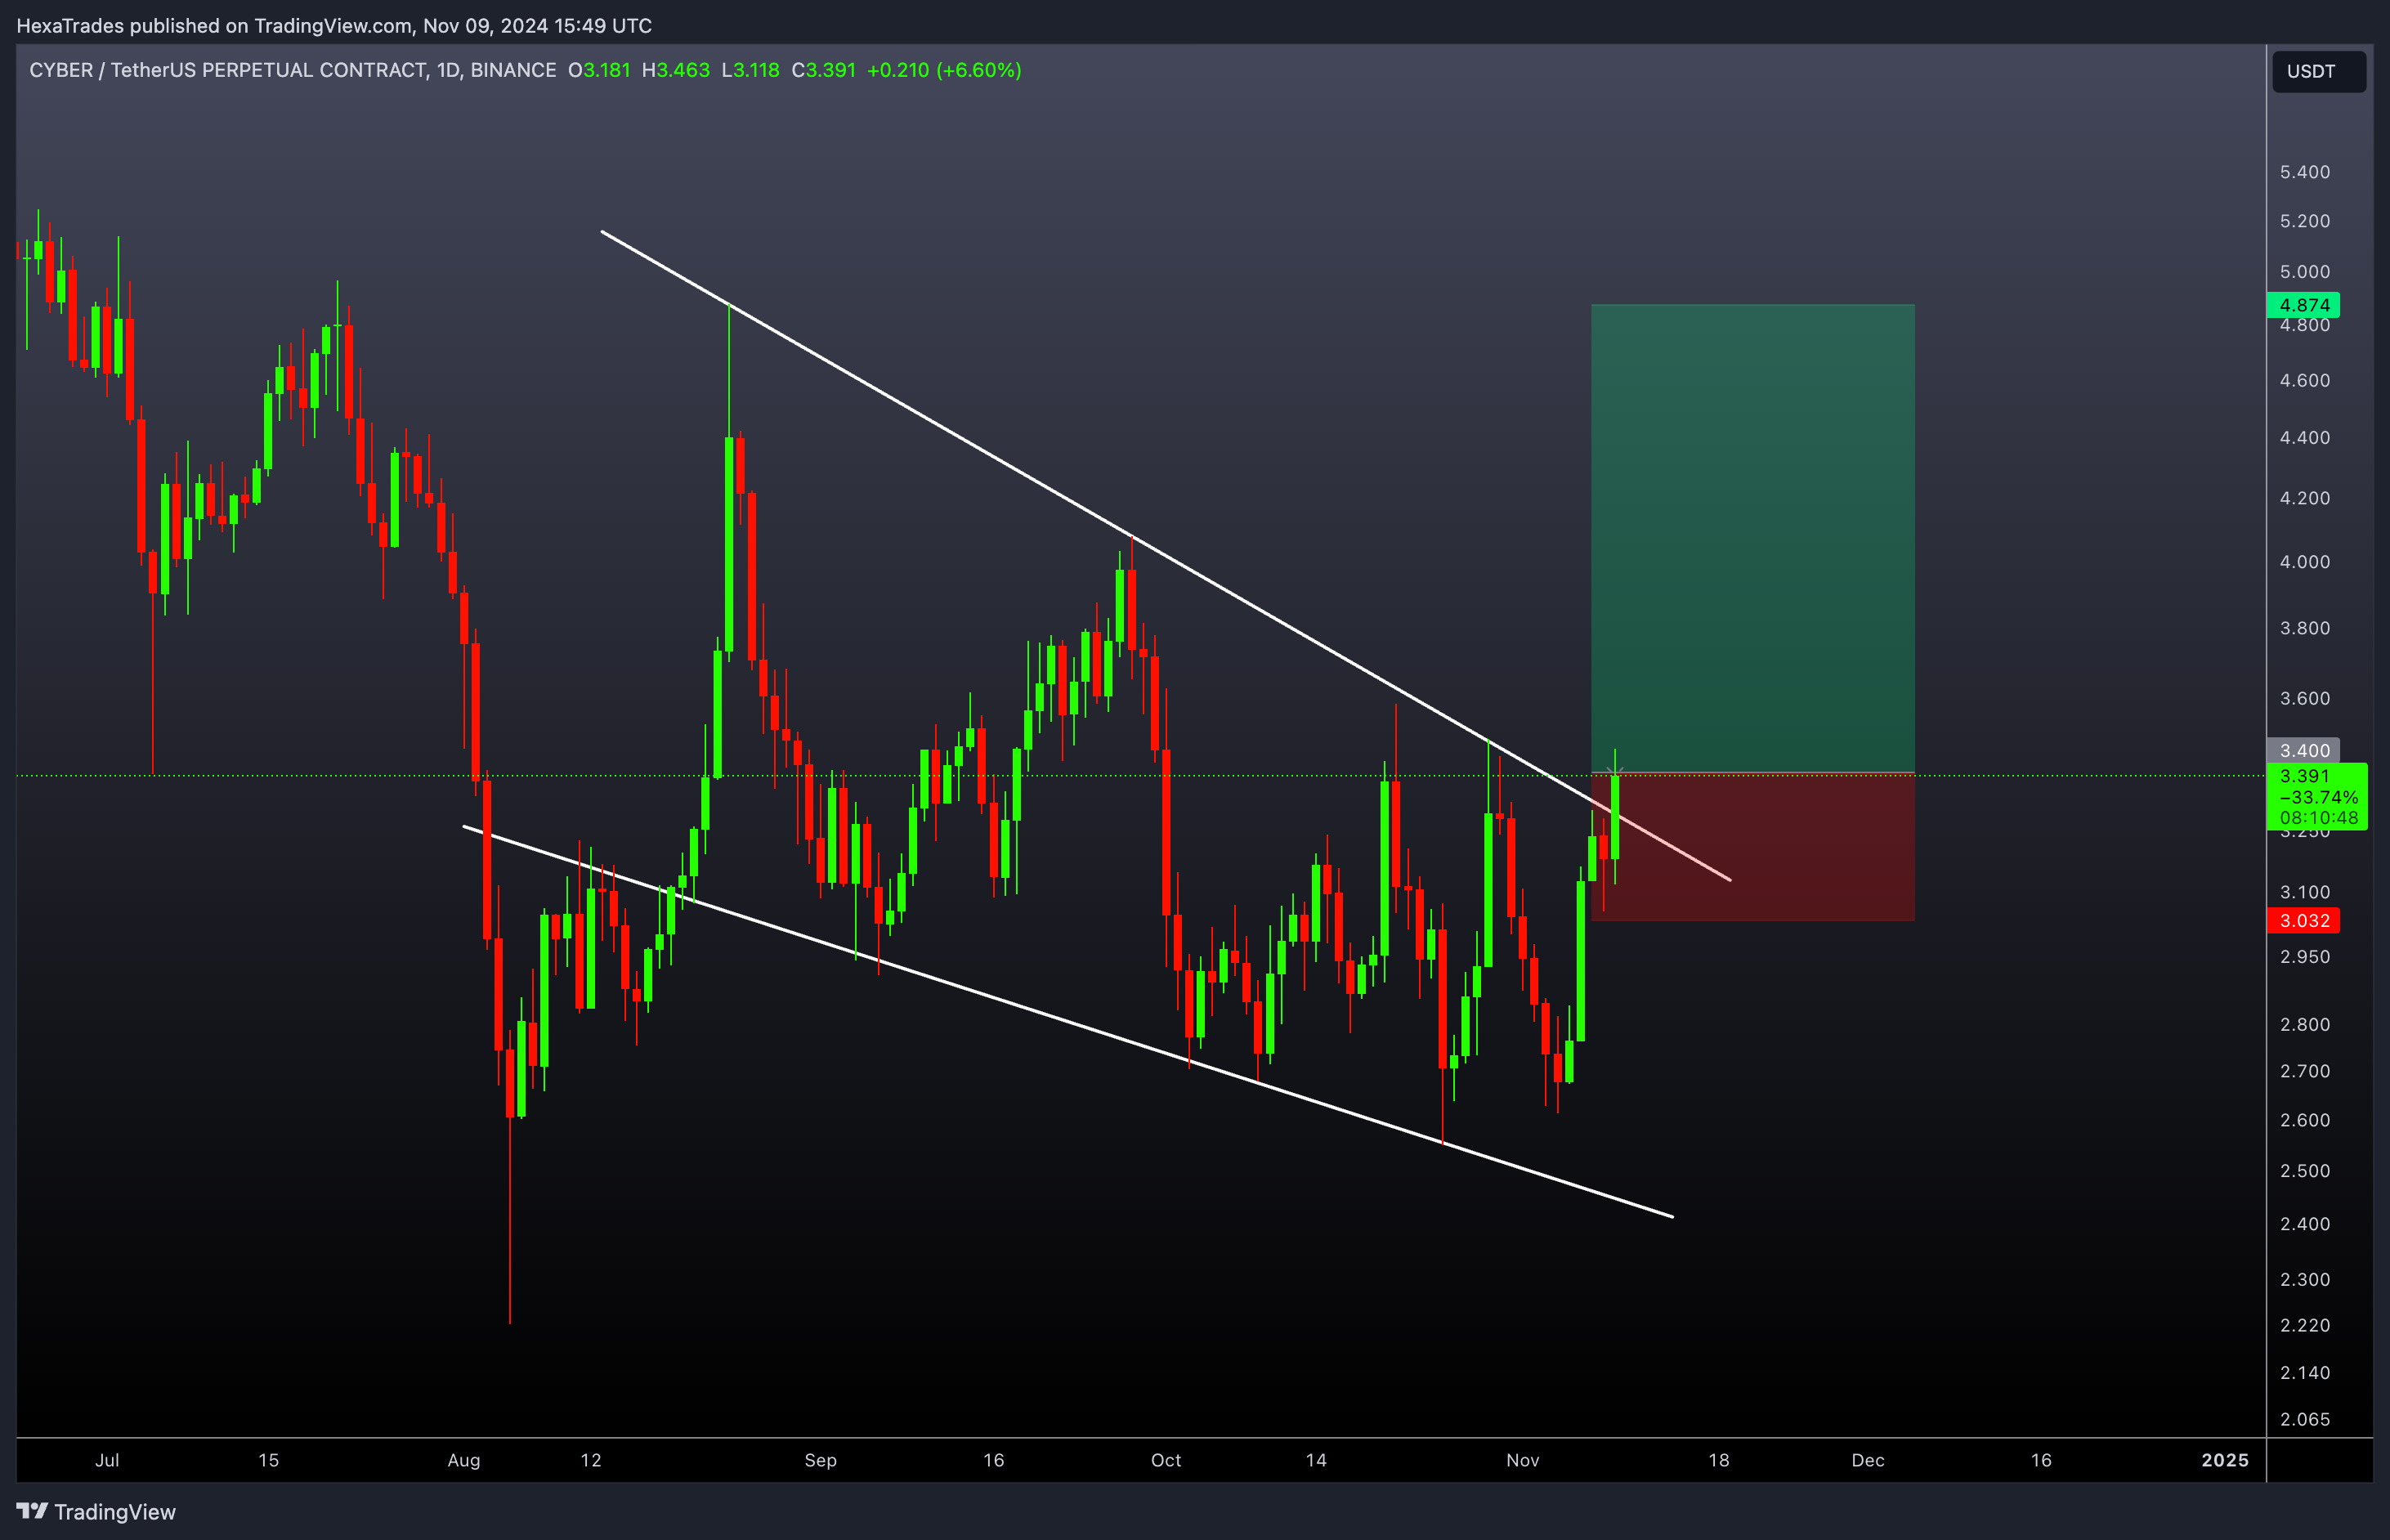The image size is (2390, 1540).
Task: Click the Sep label on time axis
Action: click(x=820, y=1460)
